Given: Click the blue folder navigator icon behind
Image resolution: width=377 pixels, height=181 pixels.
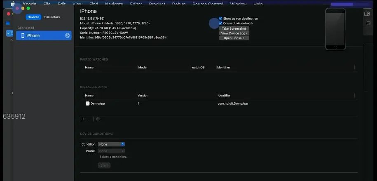Looking at the screenshot, I should [x=8, y=24].
